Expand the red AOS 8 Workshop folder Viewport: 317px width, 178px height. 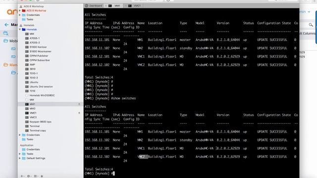(20, 10)
